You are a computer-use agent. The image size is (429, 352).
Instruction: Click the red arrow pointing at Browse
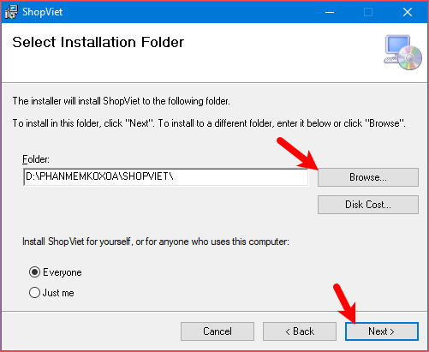(297, 154)
